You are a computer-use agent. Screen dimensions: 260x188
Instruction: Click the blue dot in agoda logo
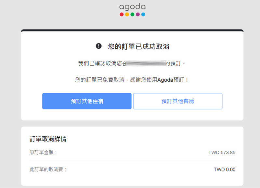click(x=143, y=14)
